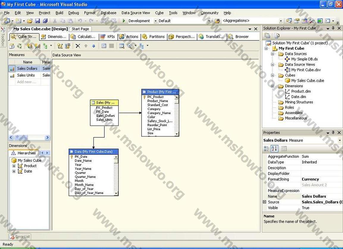Open the Build menu

(59, 13)
